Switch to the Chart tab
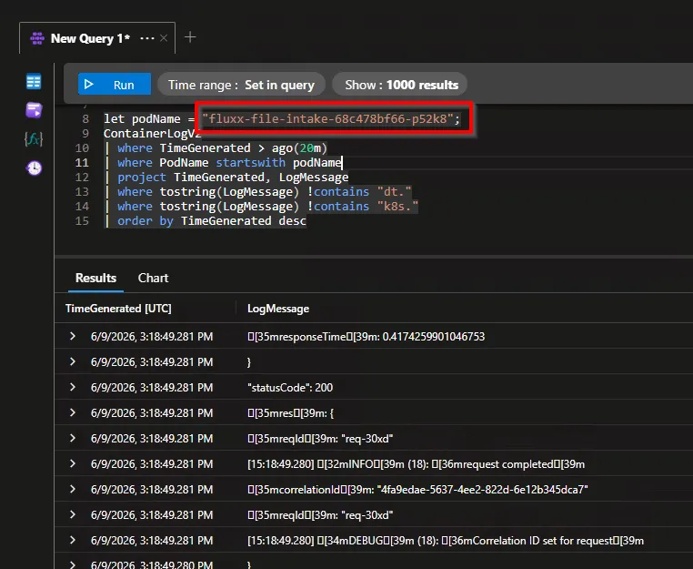693x569 pixels. point(153,278)
